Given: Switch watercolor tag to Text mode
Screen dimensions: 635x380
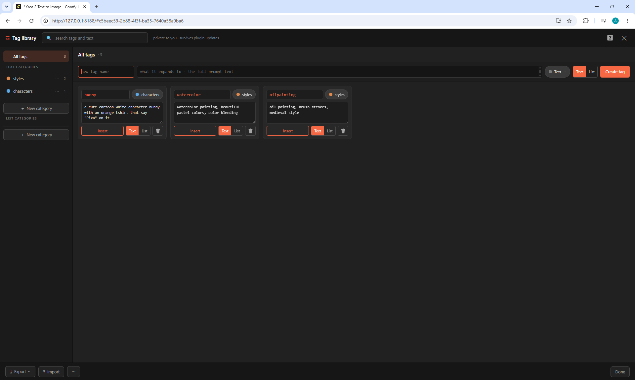Looking at the screenshot, I should [x=225, y=131].
